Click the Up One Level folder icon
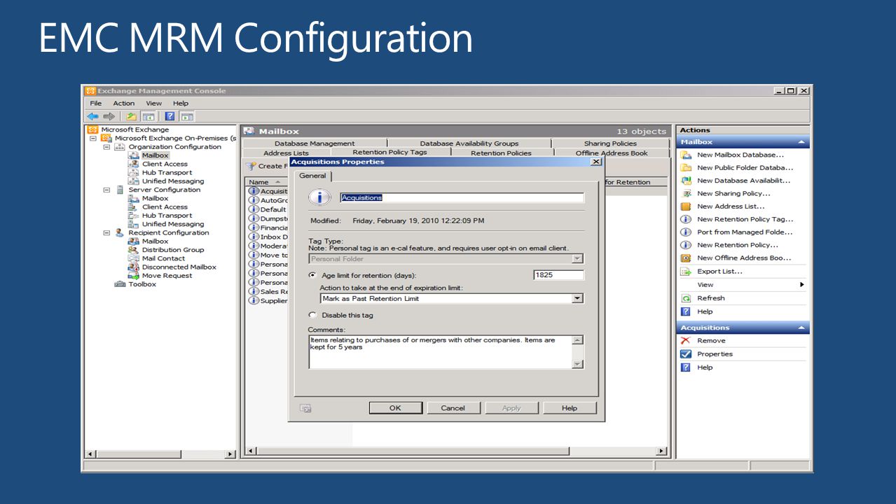Viewport: 896px width, 504px height. pyautogui.click(x=131, y=116)
